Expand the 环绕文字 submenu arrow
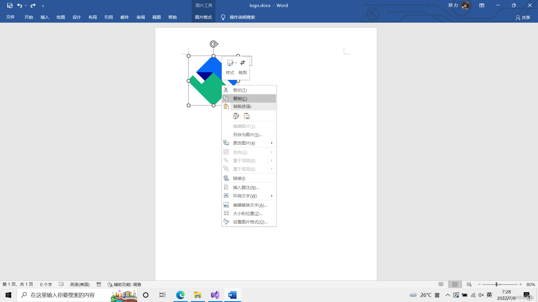Image resolution: width=538 pixels, height=302 pixels. tap(272, 196)
